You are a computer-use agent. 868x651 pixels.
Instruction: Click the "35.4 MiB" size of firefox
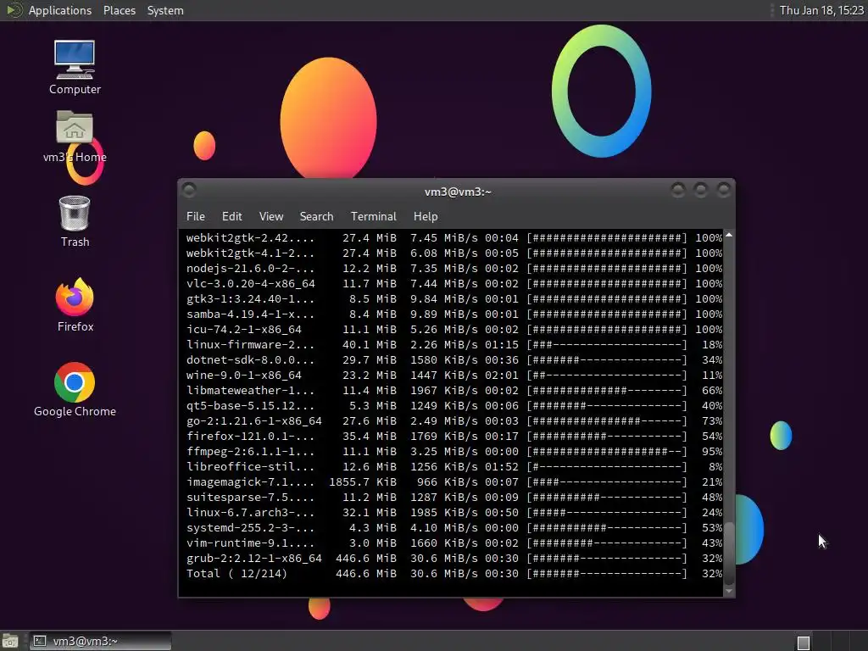pos(370,437)
